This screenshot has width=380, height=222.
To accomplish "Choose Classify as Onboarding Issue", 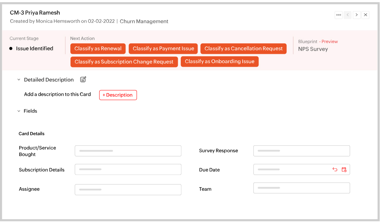I will [219, 61].
